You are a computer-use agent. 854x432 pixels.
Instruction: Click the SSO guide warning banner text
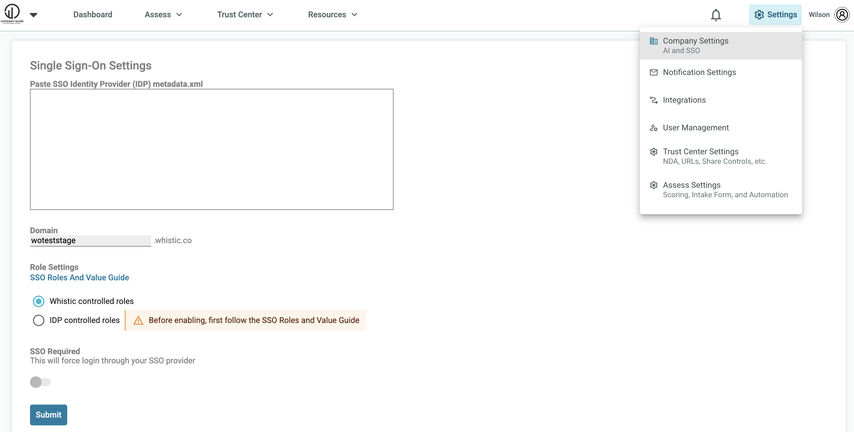(x=254, y=320)
